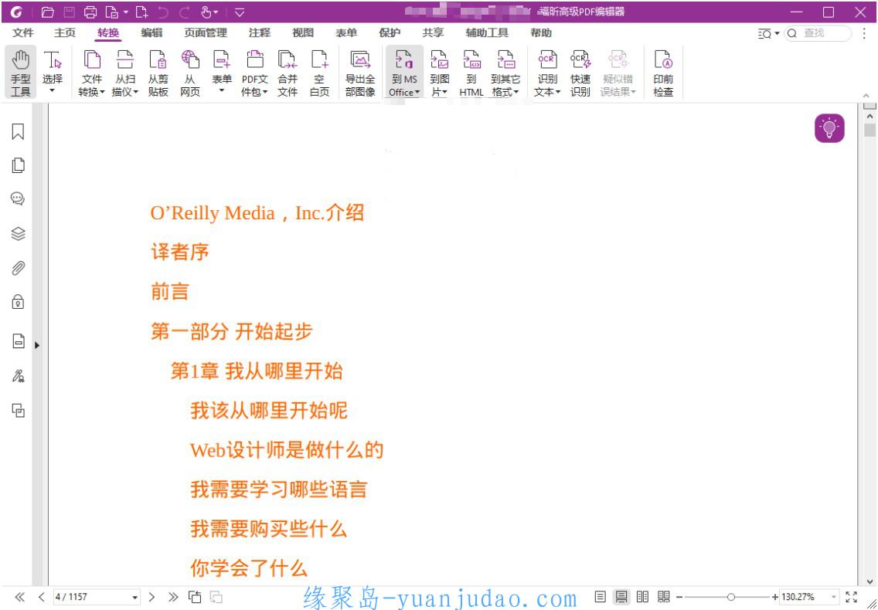Open the zoom percentage dropdown 130.27%
The height and width of the screenshot is (610, 878).
pos(834,597)
